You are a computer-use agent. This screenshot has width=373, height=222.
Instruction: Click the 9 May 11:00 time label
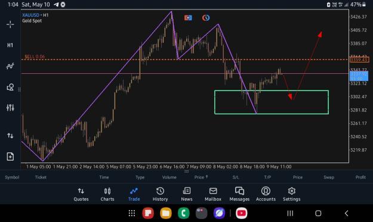point(279,167)
